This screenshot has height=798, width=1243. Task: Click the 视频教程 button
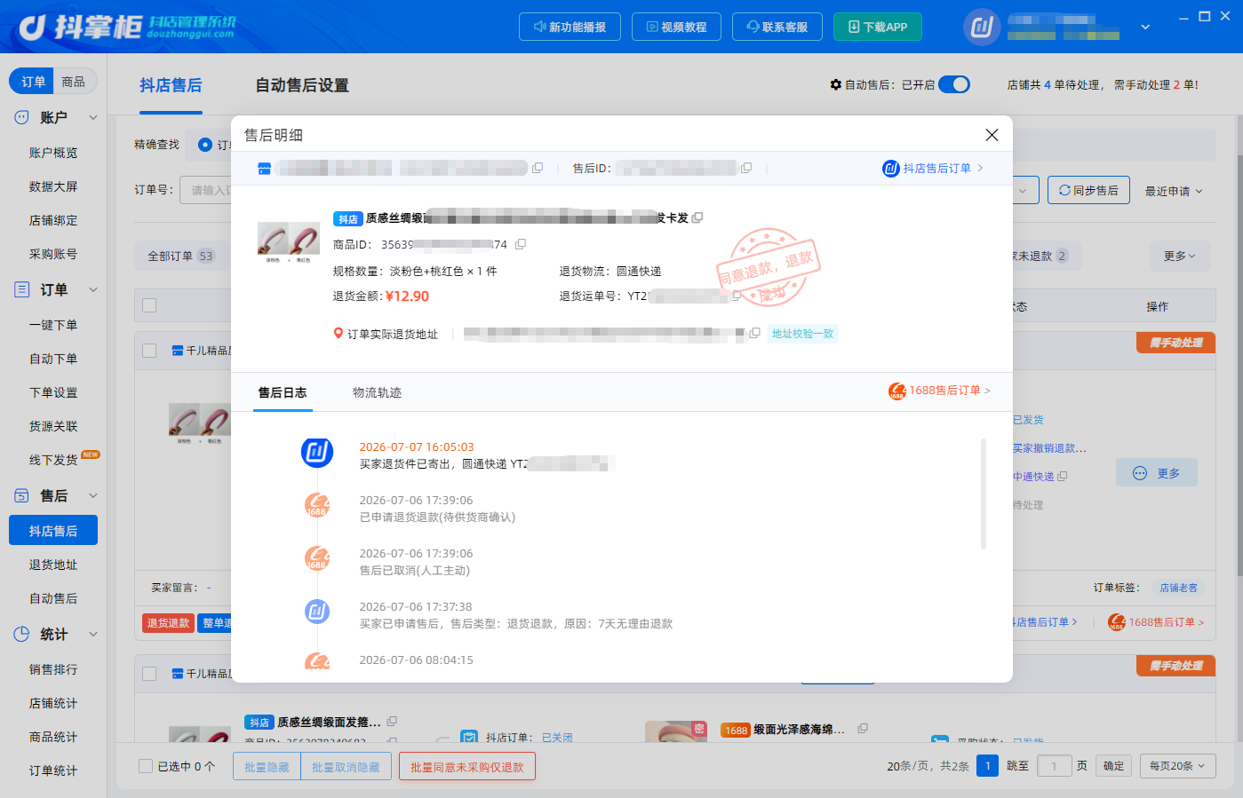(x=676, y=27)
